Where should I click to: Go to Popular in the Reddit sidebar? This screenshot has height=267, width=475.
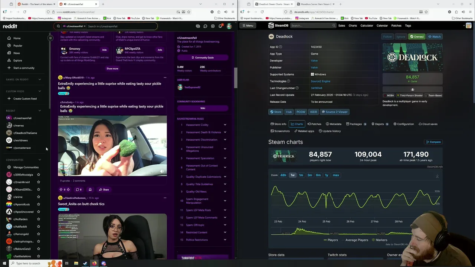click(17, 46)
